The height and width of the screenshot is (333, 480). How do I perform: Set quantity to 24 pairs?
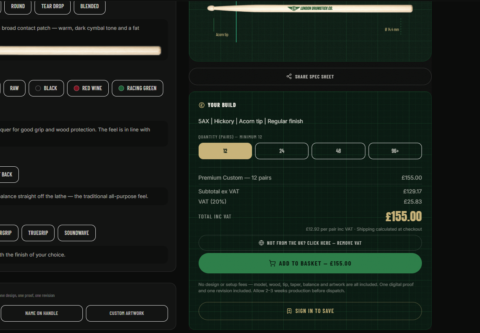282,151
